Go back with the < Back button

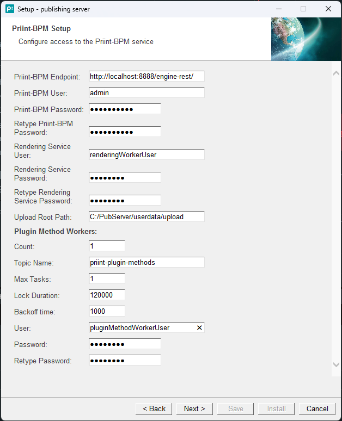154,408
